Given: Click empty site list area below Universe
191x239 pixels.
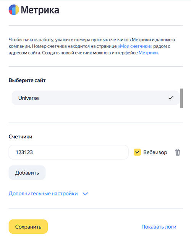Looking at the screenshot, I should coord(95,113).
